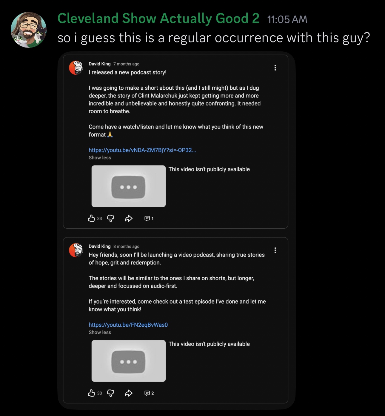Open three-dot menu on 8 months ago post
This screenshot has height=416, width=385.
coord(275,250)
